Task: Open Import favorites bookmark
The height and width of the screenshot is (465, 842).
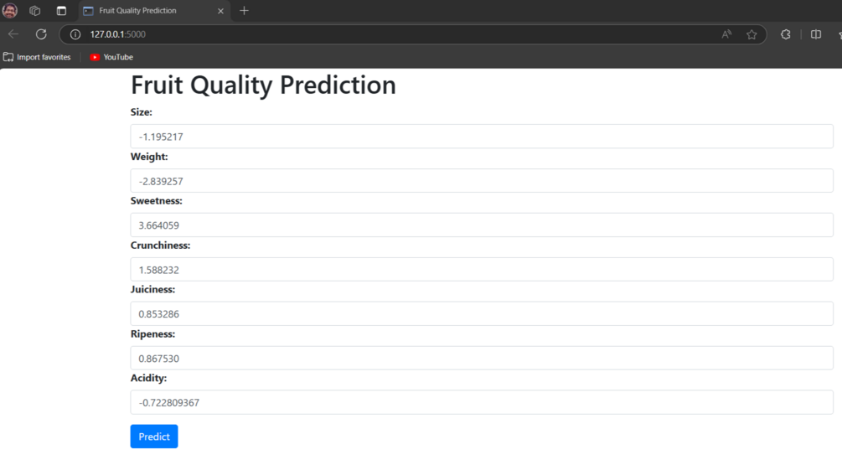Action: [37, 57]
